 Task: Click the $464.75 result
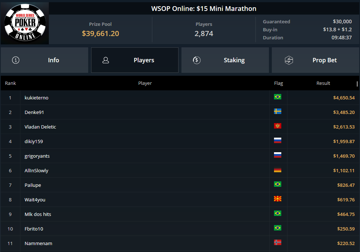click(x=346, y=214)
